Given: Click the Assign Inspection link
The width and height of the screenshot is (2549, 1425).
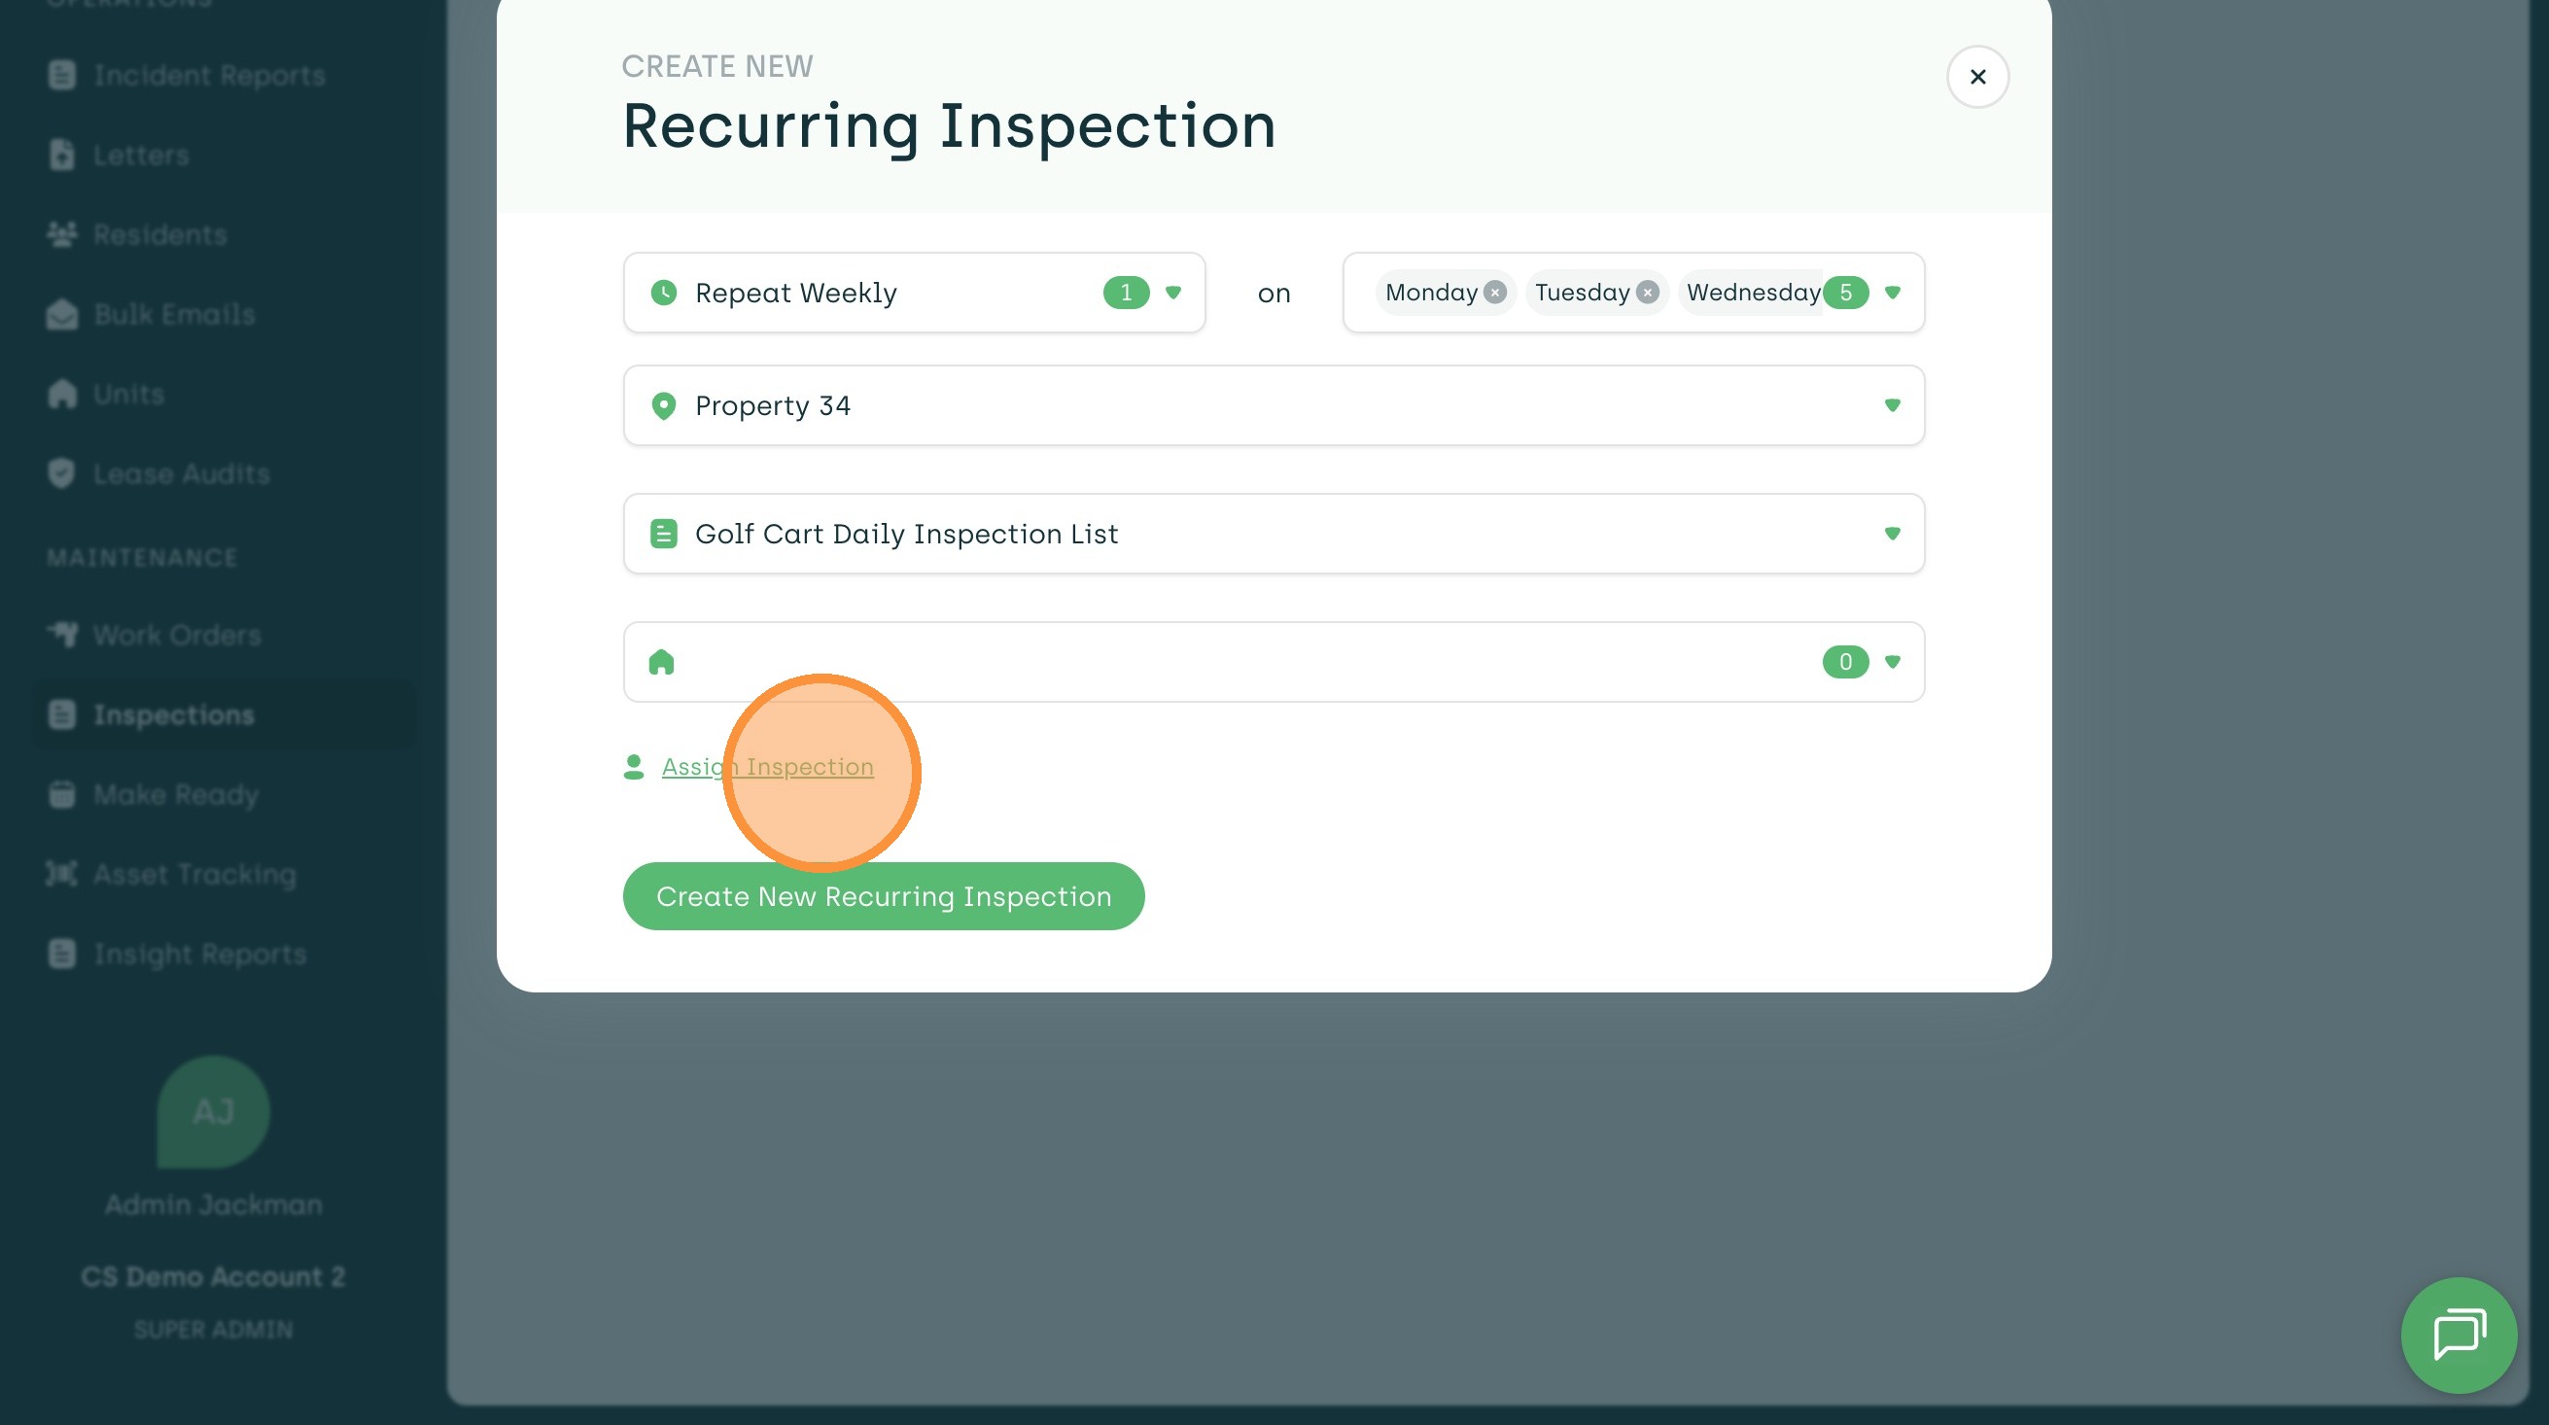Looking at the screenshot, I should [x=767, y=767].
